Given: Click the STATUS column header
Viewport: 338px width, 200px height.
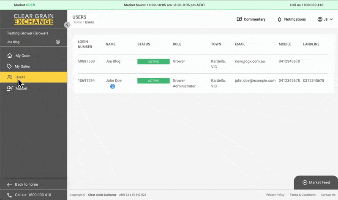Looking at the screenshot, I should click(144, 44).
